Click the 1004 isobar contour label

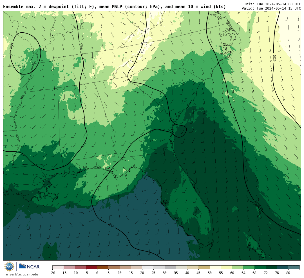[x=12, y=46]
